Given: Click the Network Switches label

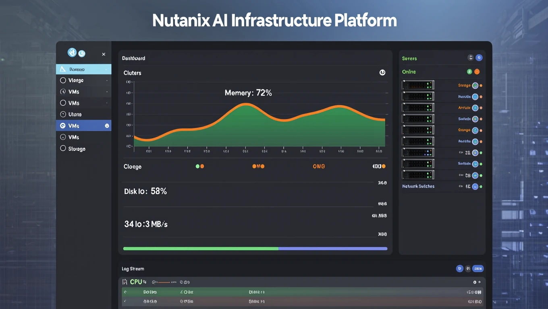Looking at the screenshot, I should click(x=418, y=186).
